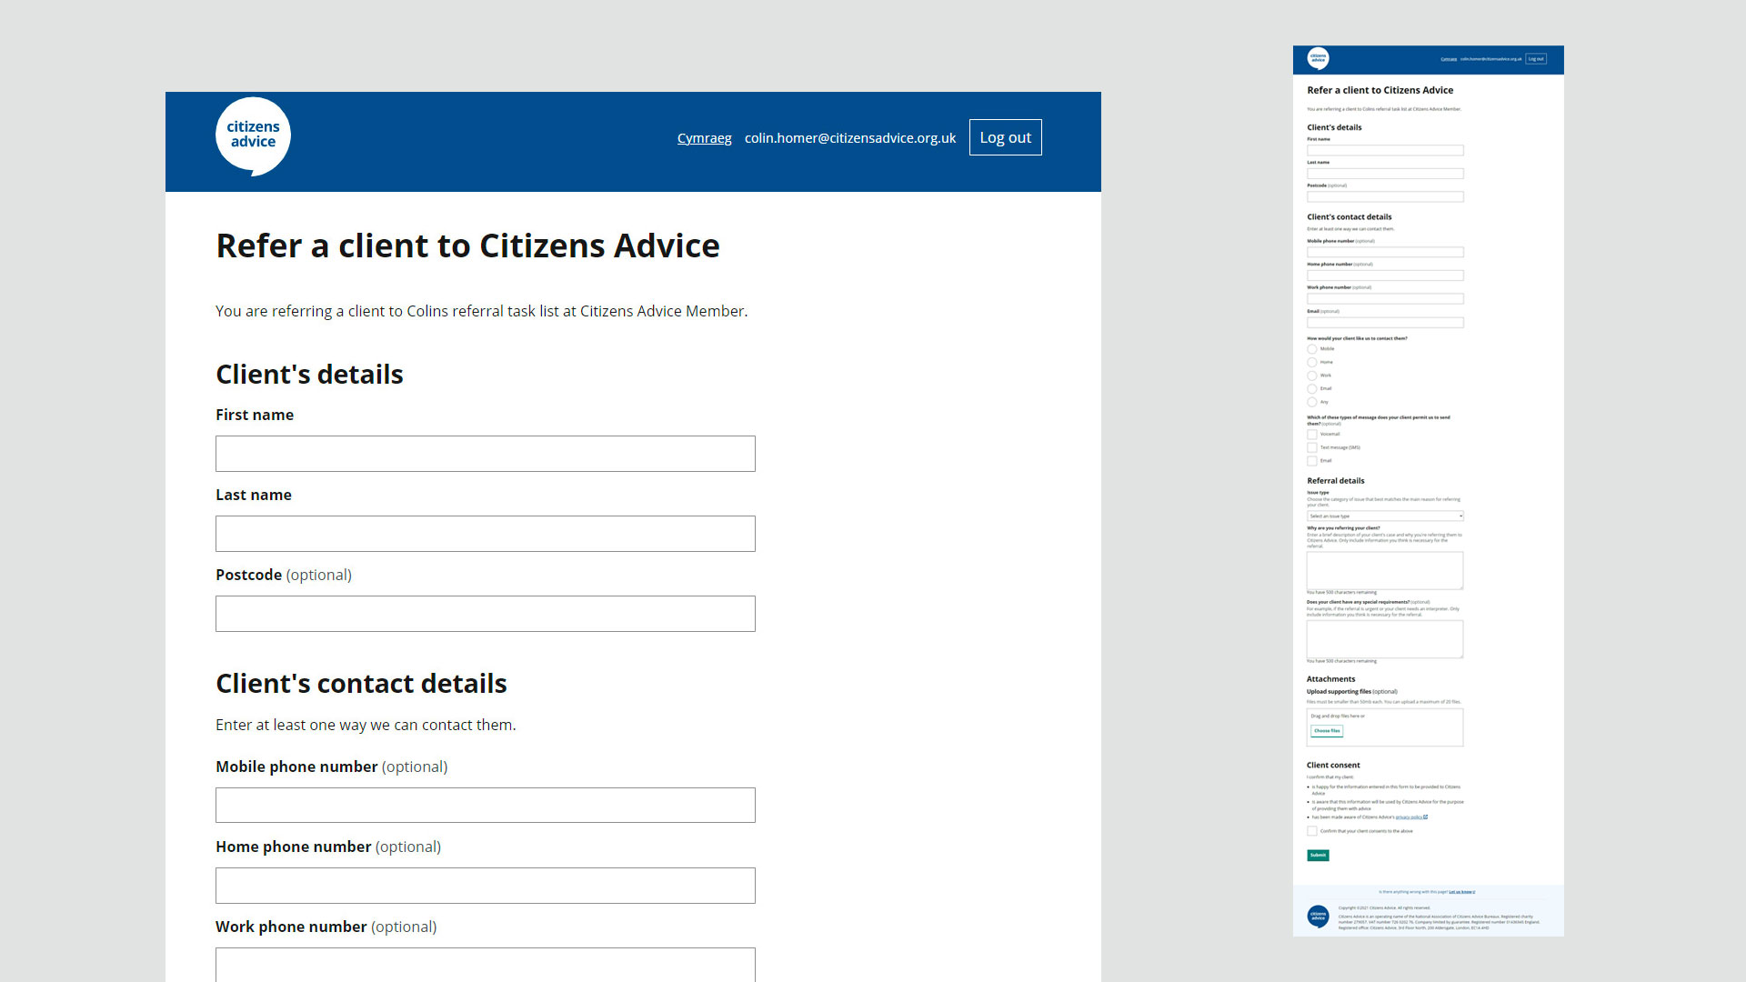Select the Mobile contact preference radio button

coord(1312,349)
